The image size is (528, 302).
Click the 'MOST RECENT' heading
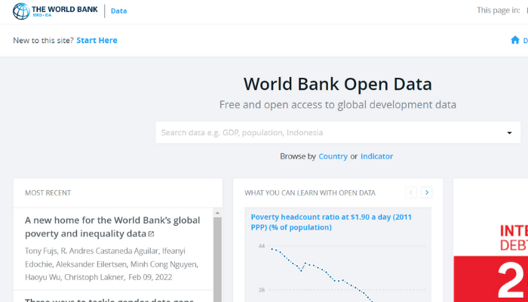[x=48, y=193]
